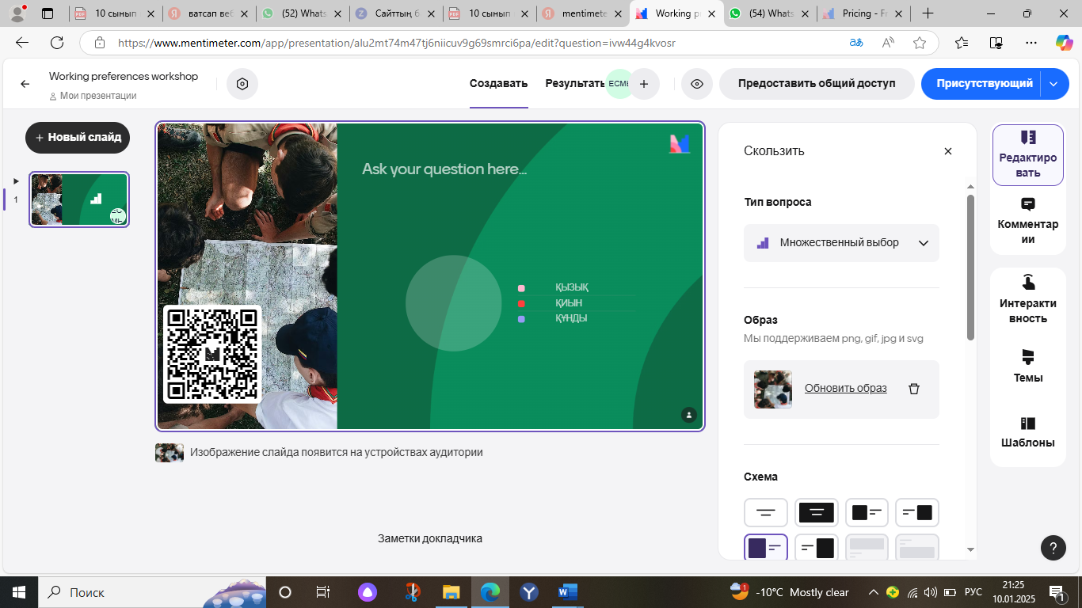Close the Скользить side panel
The image size is (1082, 608).
pos(948,151)
